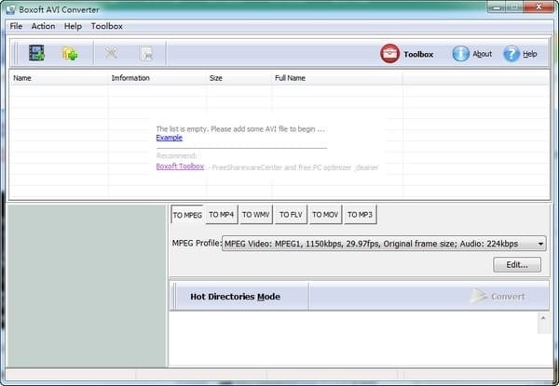This screenshot has width=559, height=386.
Task: Open the Action menu
Action: [x=43, y=26]
